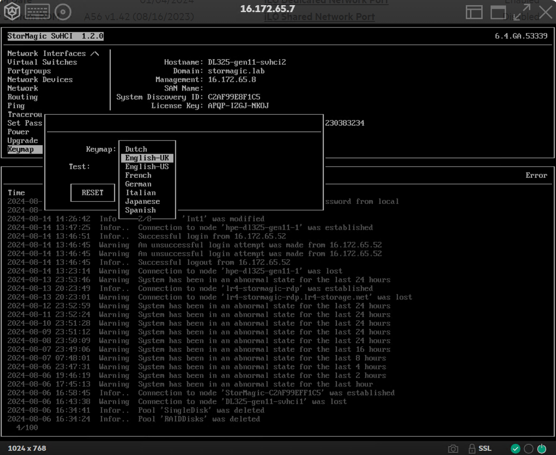Click the Error column header
Image resolution: width=556 pixels, height=455 pixels.
[536, 175]
